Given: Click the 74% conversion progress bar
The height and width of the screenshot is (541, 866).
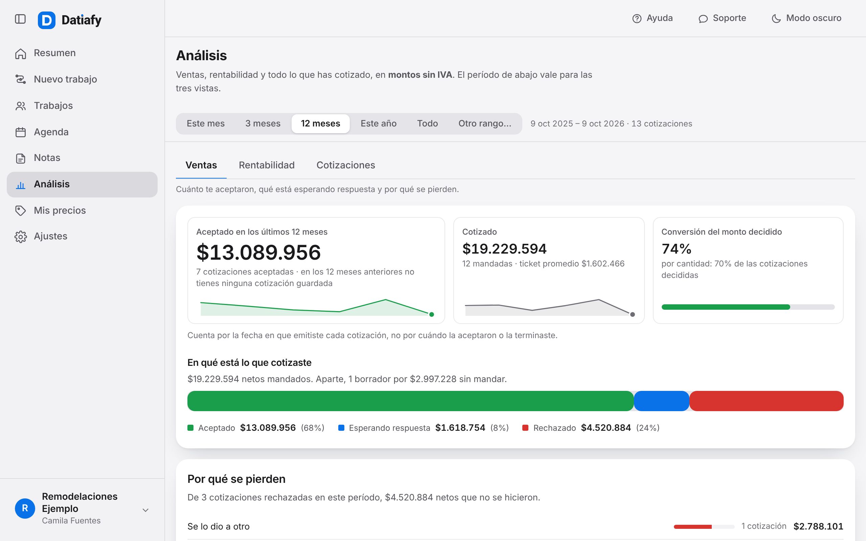Looking at the screenshot, I should [748, 307].
